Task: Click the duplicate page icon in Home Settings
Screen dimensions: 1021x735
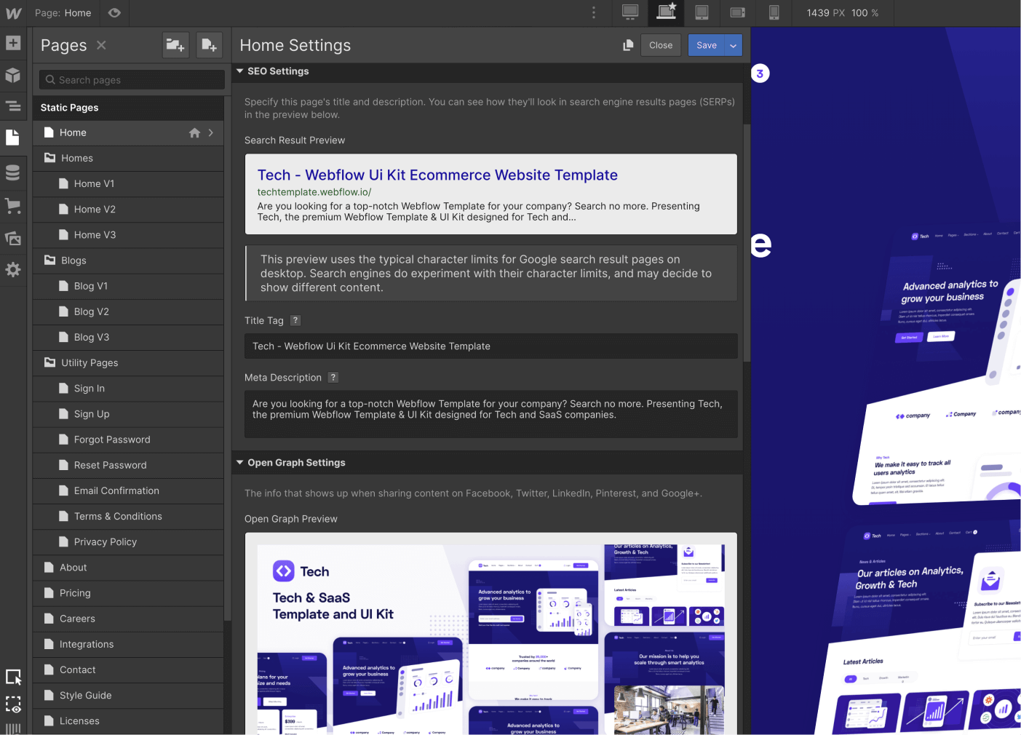Action: coord(628,45)
